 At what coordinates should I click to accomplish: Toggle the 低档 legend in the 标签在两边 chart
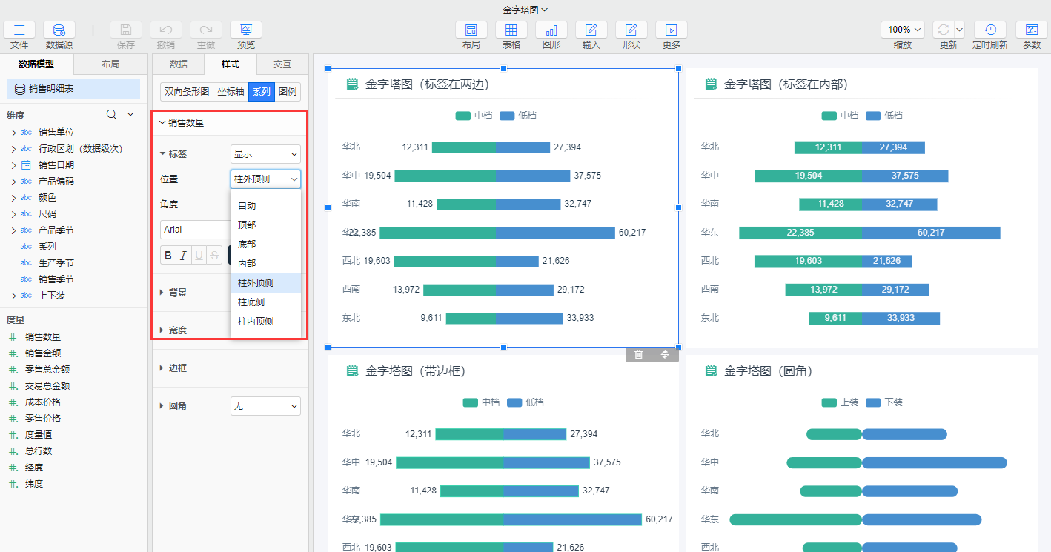(517, 116)
